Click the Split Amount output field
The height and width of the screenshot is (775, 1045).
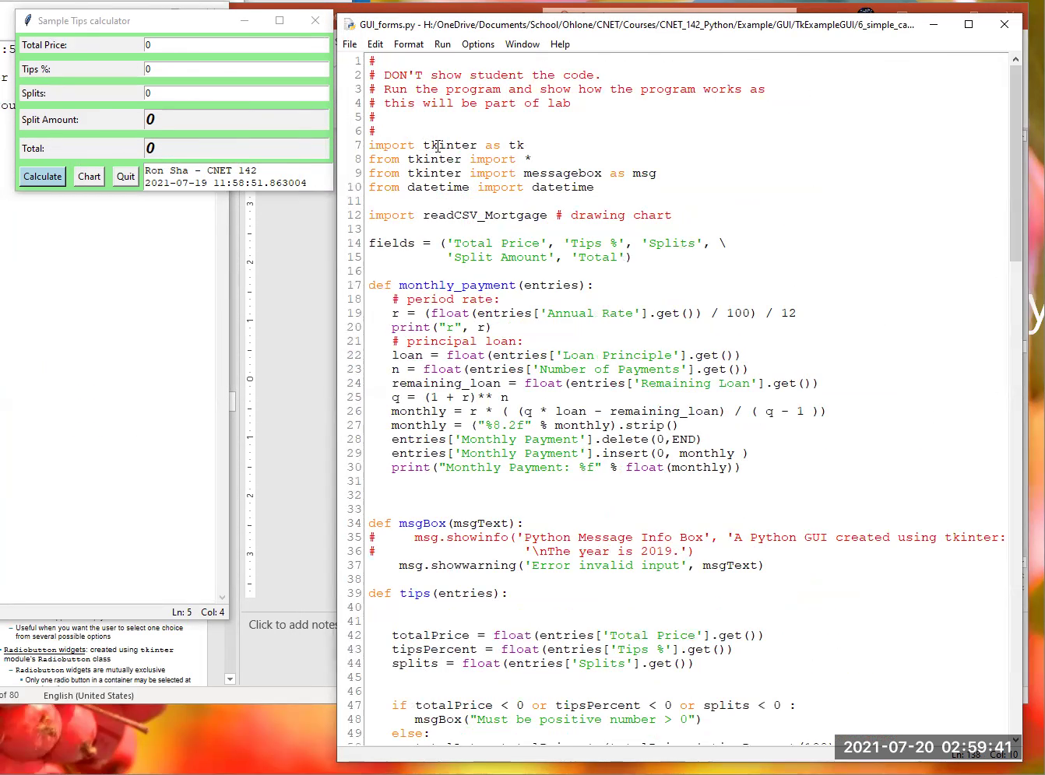(x=237, y=120)
